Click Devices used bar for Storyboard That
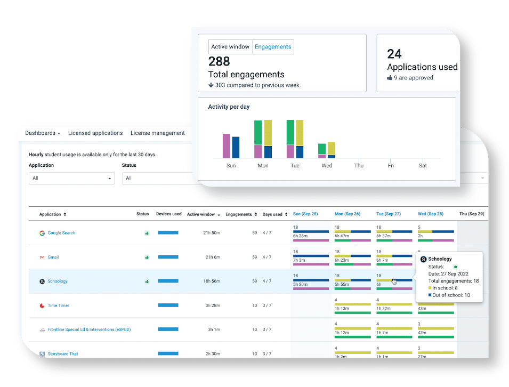The height and width of the screenshot is (387, 509). 168,353
